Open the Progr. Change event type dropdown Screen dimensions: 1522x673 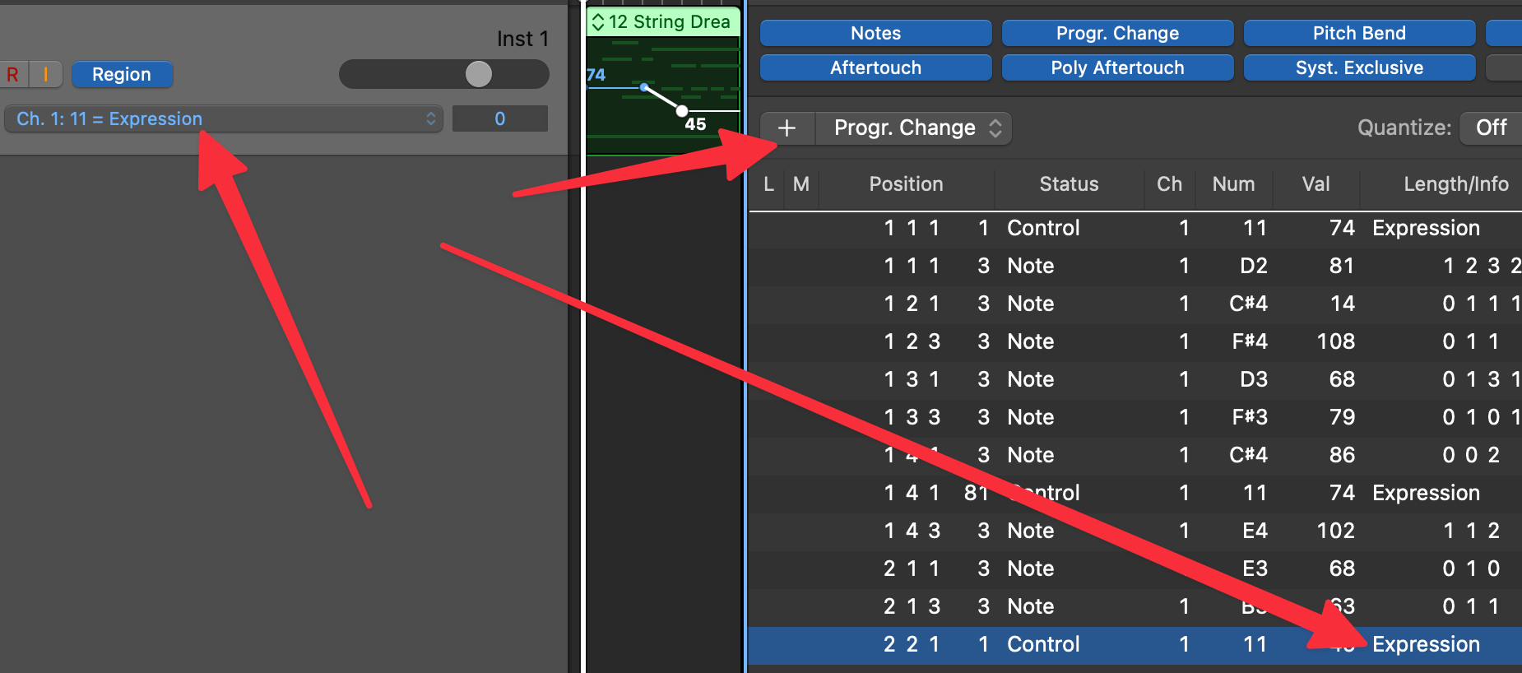click(x=913, y=128)
